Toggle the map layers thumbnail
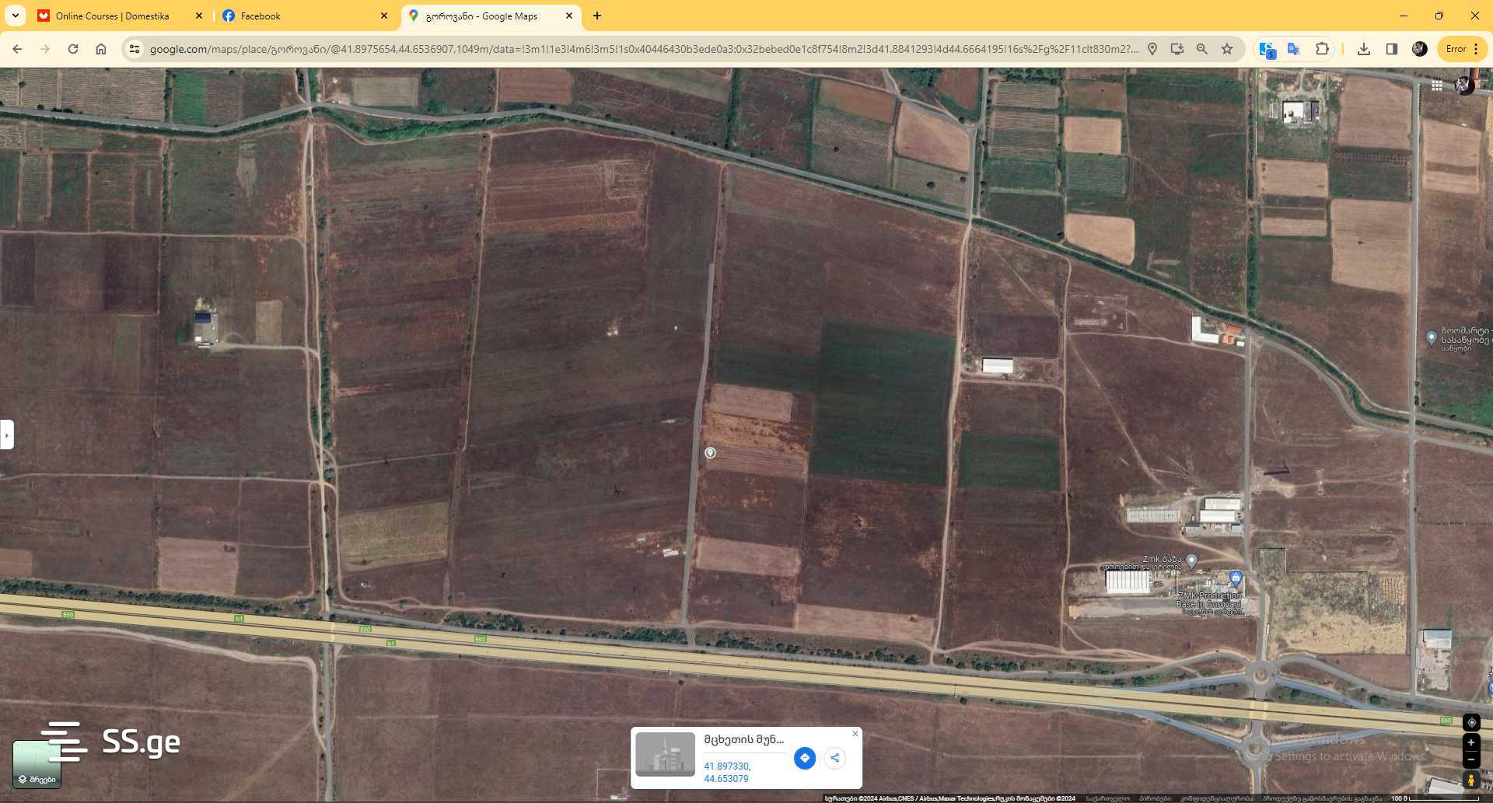The height and width of the screenshot is (803, 1493). point(37,764)
